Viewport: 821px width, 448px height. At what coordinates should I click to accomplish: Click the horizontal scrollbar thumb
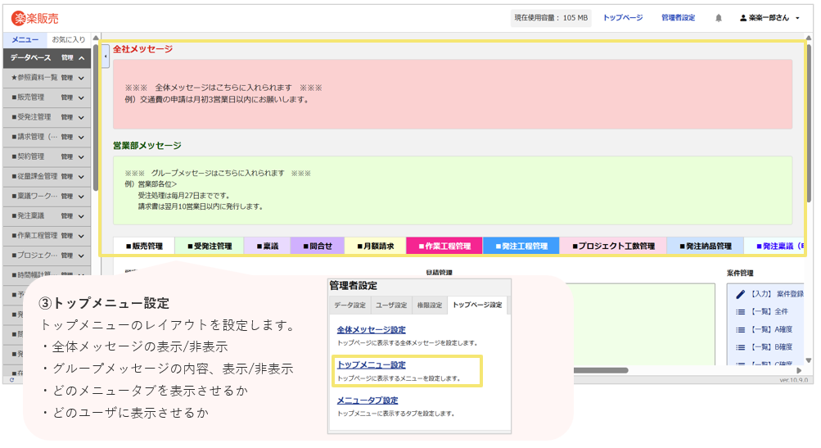[x=601, y=370]
